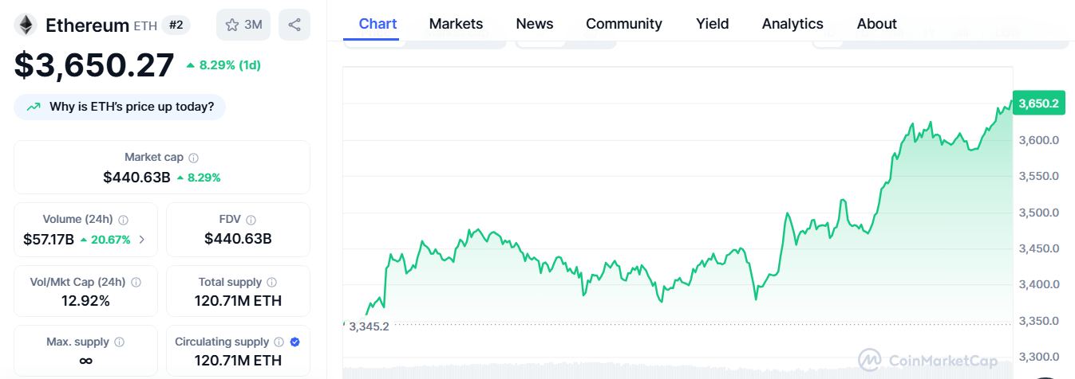Click 'Why is ETH's price up today?' button

120,107
